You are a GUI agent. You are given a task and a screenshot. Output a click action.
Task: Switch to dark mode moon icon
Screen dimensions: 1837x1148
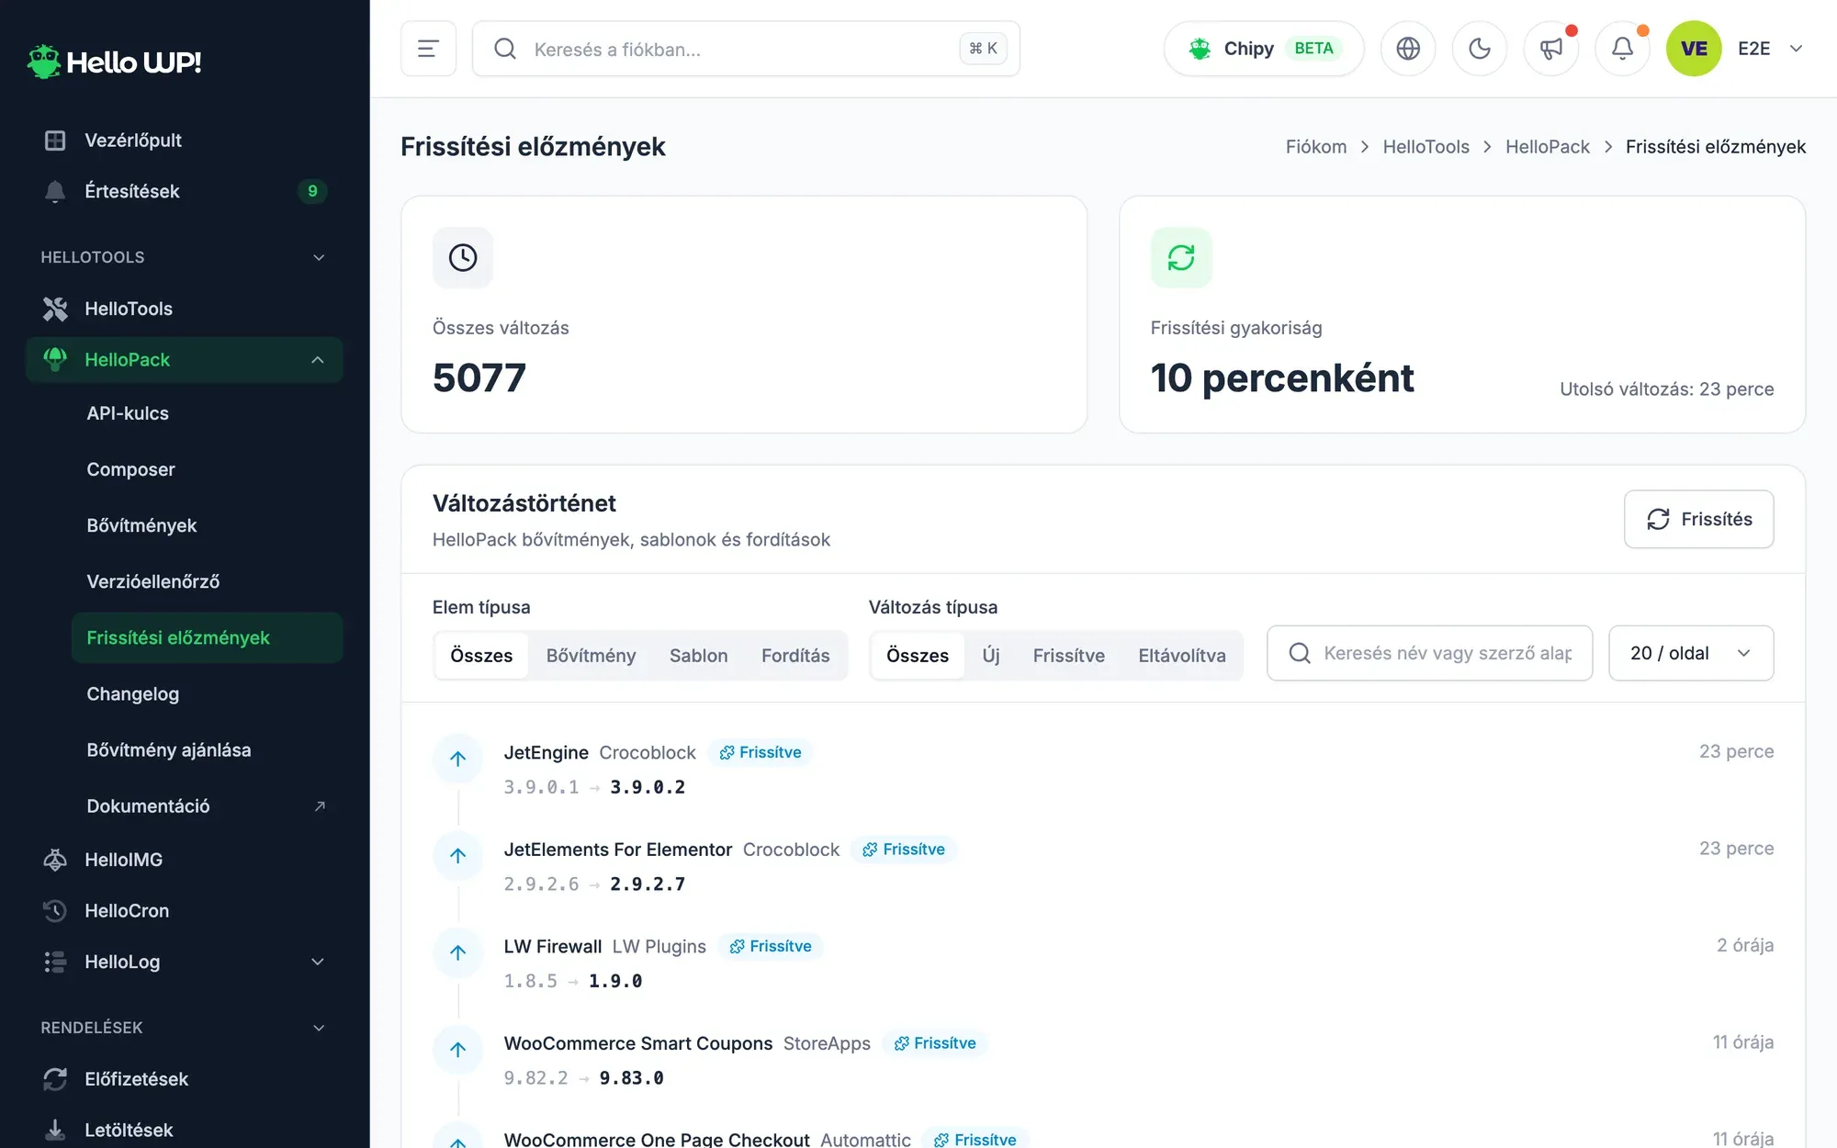[1480, 49]
